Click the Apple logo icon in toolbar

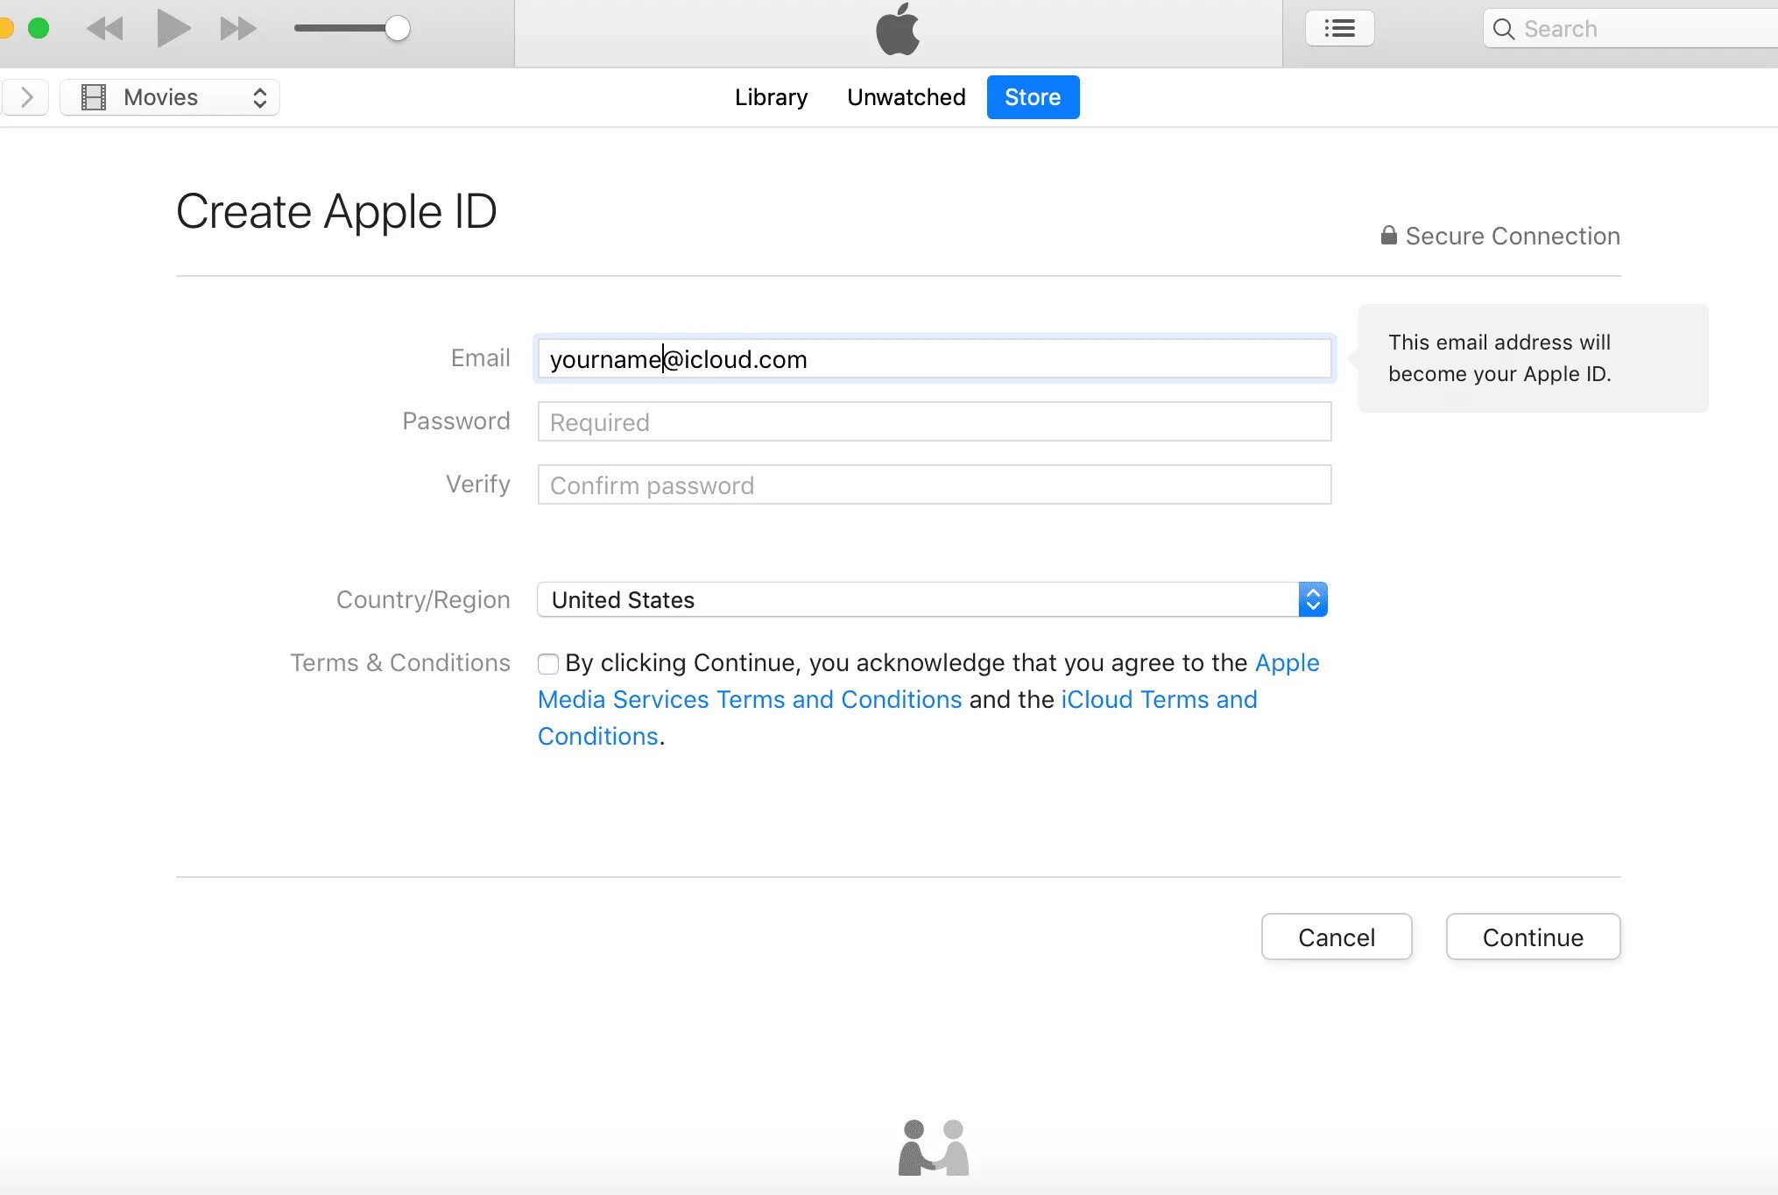[899, 31]
